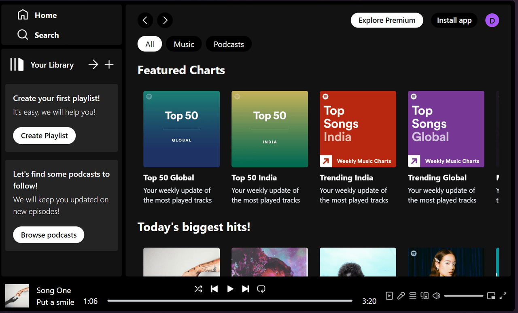Screen dimensions: 518x313
Task: Open the user profile menu D
Action: click(x=492, y=20)
